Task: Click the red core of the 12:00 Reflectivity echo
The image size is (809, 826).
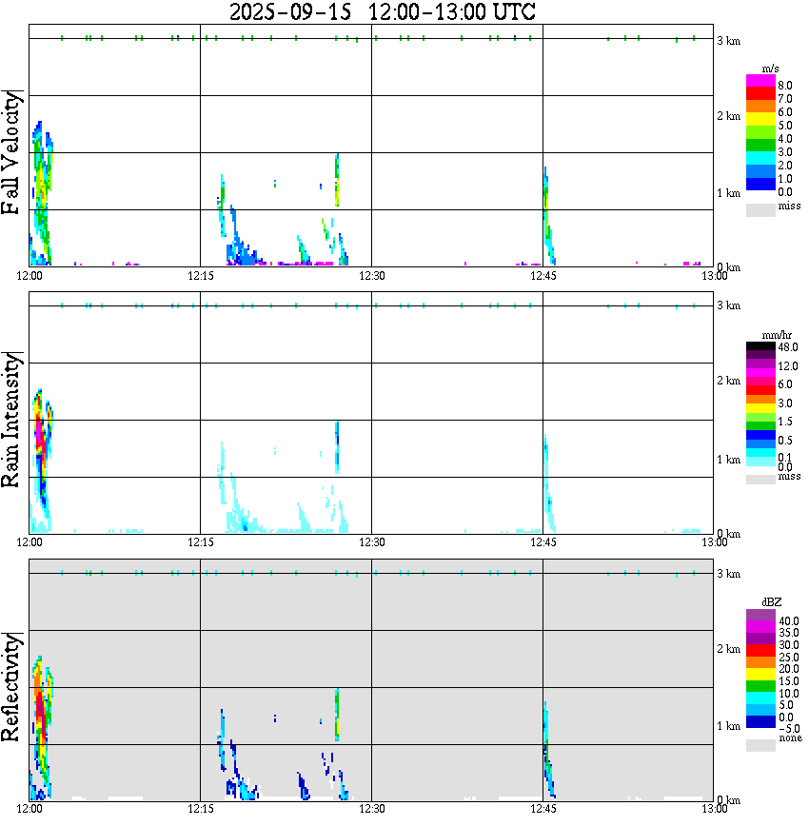Action: coord(40,711)
